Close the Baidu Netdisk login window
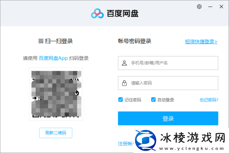 [x=221, y=6]
